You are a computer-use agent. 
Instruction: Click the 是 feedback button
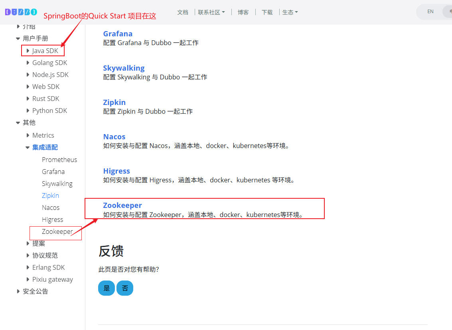[x=107, y=288]
